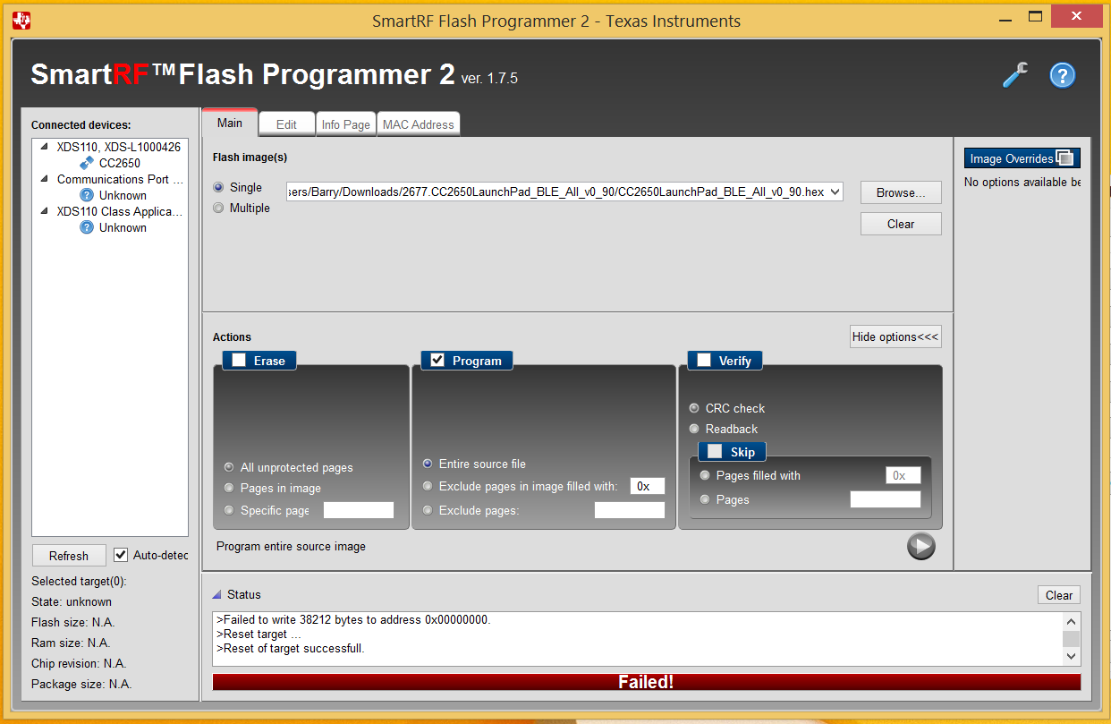Uncheck the Program action checkbox

437,360
